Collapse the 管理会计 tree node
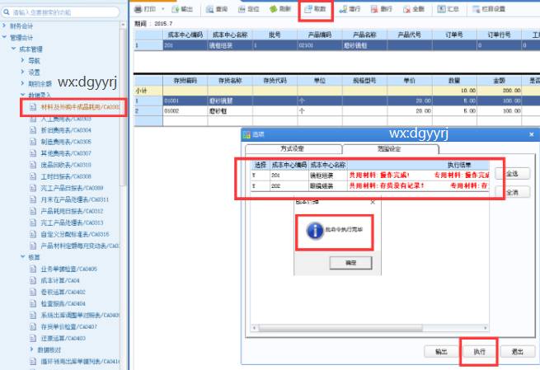This screenshot has width=540, height=370. click(x=4, y=37)
